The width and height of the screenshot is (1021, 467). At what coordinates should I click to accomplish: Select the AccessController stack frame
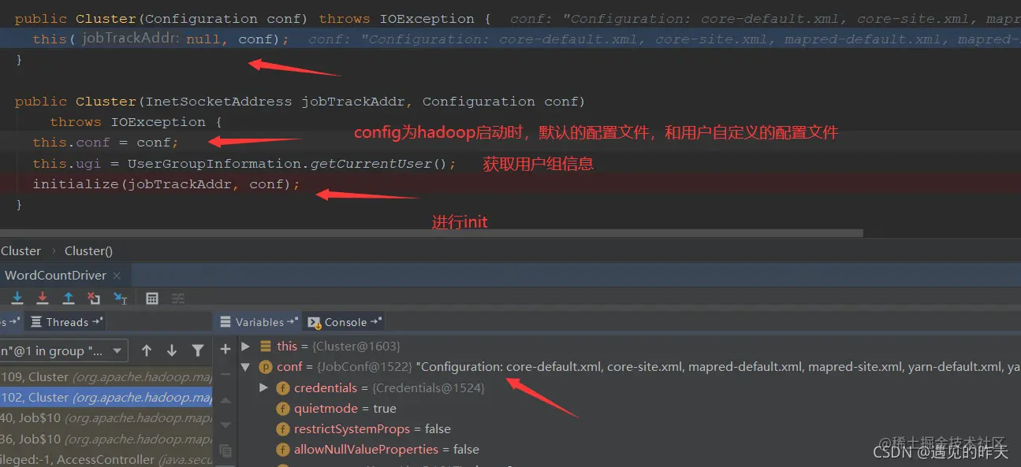point(106,459)
